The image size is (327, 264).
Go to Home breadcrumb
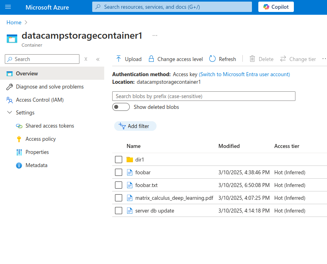point(14,22)
